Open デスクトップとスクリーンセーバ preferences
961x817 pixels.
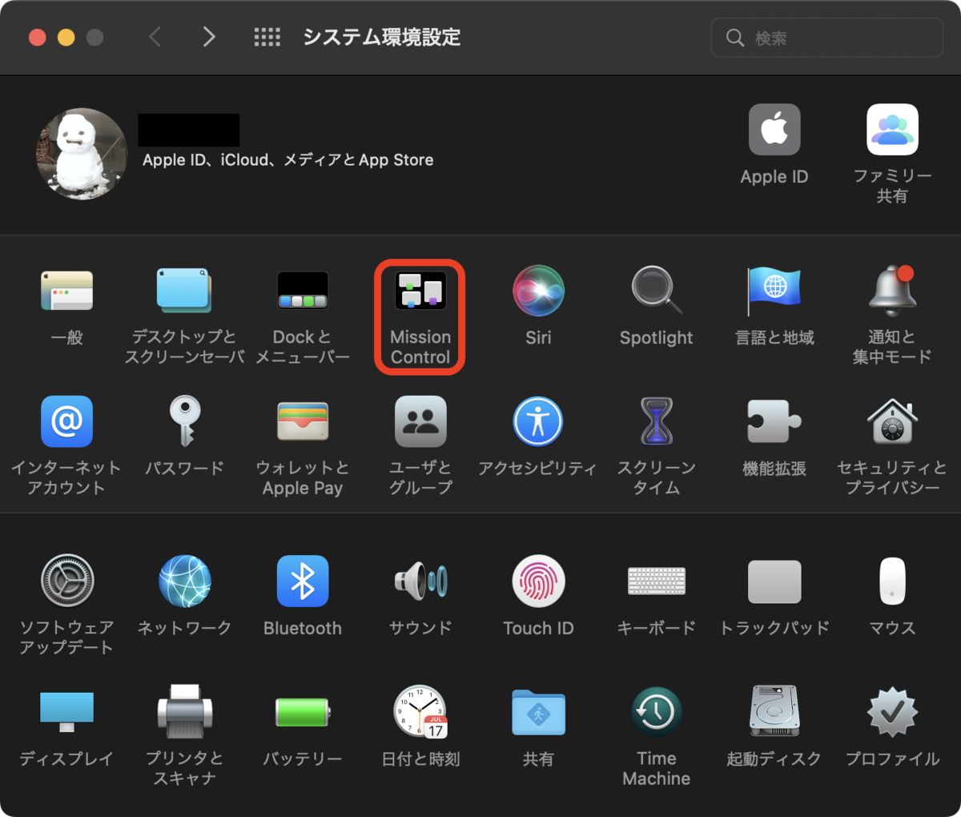(184, 291)
